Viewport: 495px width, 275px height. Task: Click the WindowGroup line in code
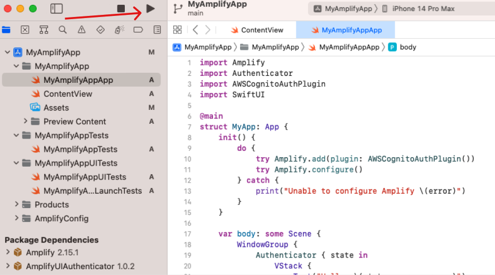pos(267,245)
